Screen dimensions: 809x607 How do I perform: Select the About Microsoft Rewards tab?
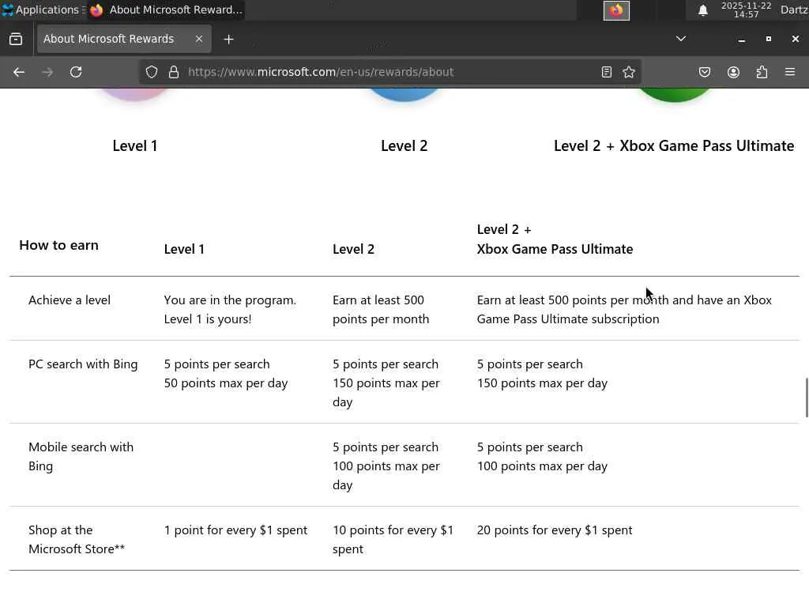124,40
